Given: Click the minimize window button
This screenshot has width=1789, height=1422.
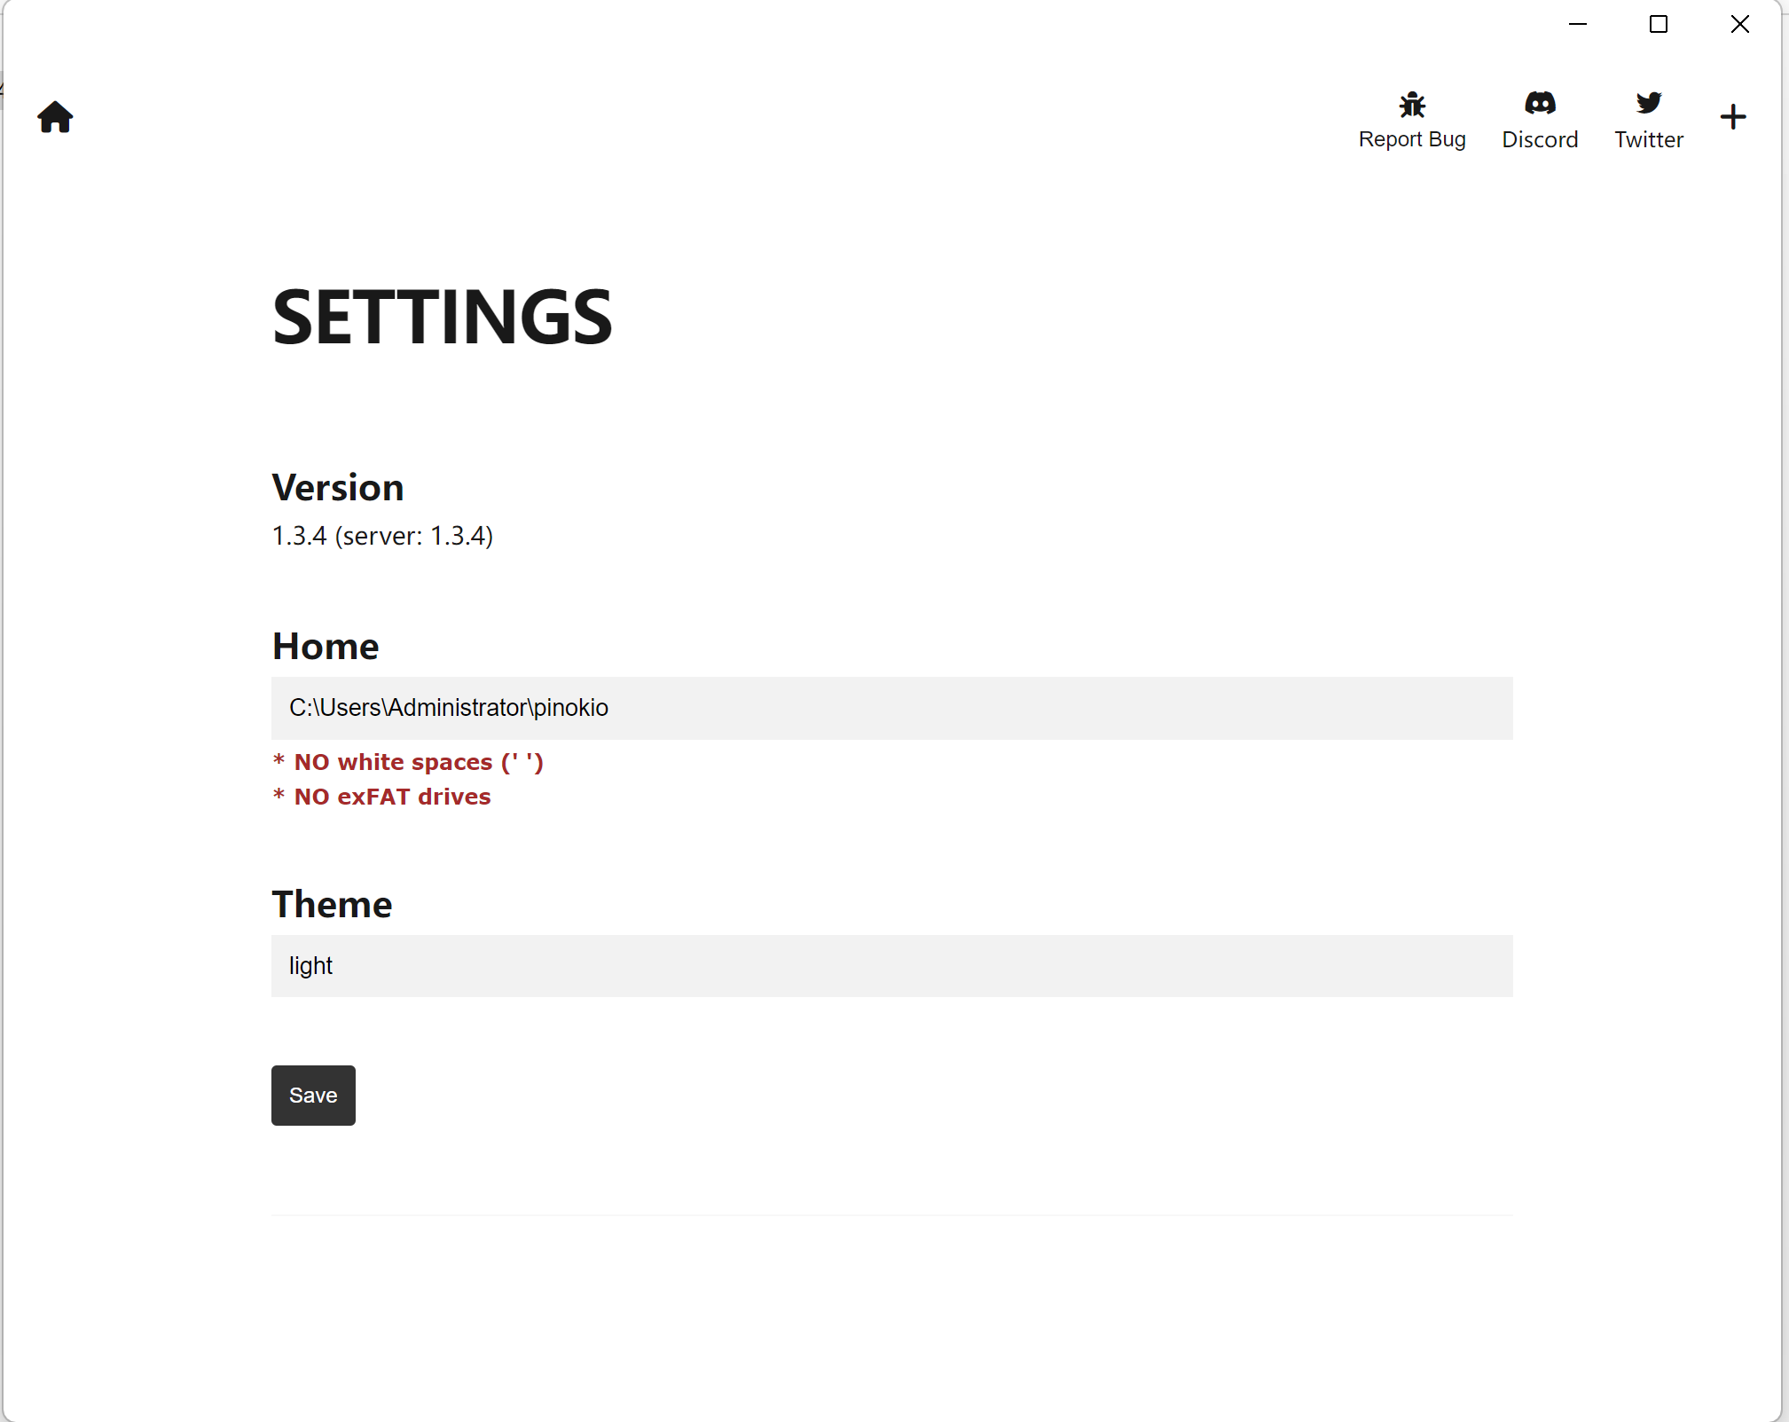Looking at the screenshot, I should click(x=1579, y=23).
